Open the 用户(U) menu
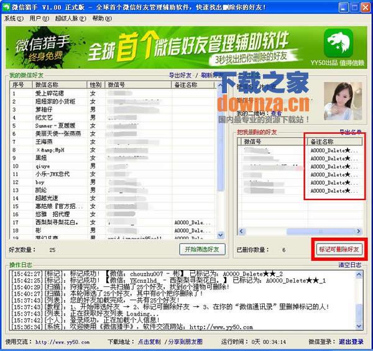The image size is (373, 351). [x=39, y=19]
